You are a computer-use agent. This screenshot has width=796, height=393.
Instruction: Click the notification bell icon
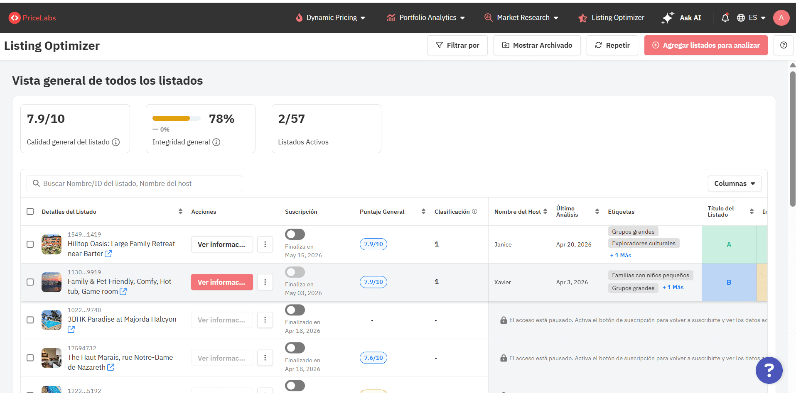click(725, 17)
